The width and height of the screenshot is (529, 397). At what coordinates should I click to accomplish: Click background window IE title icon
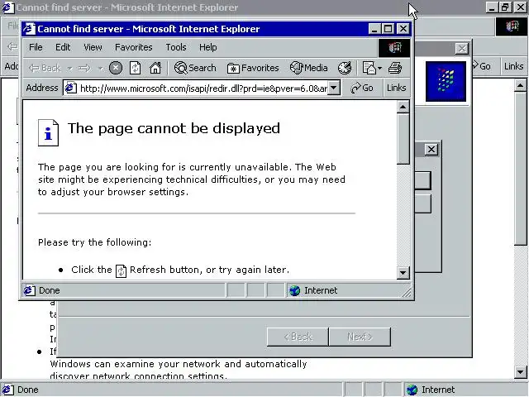(x=8, y=7)
